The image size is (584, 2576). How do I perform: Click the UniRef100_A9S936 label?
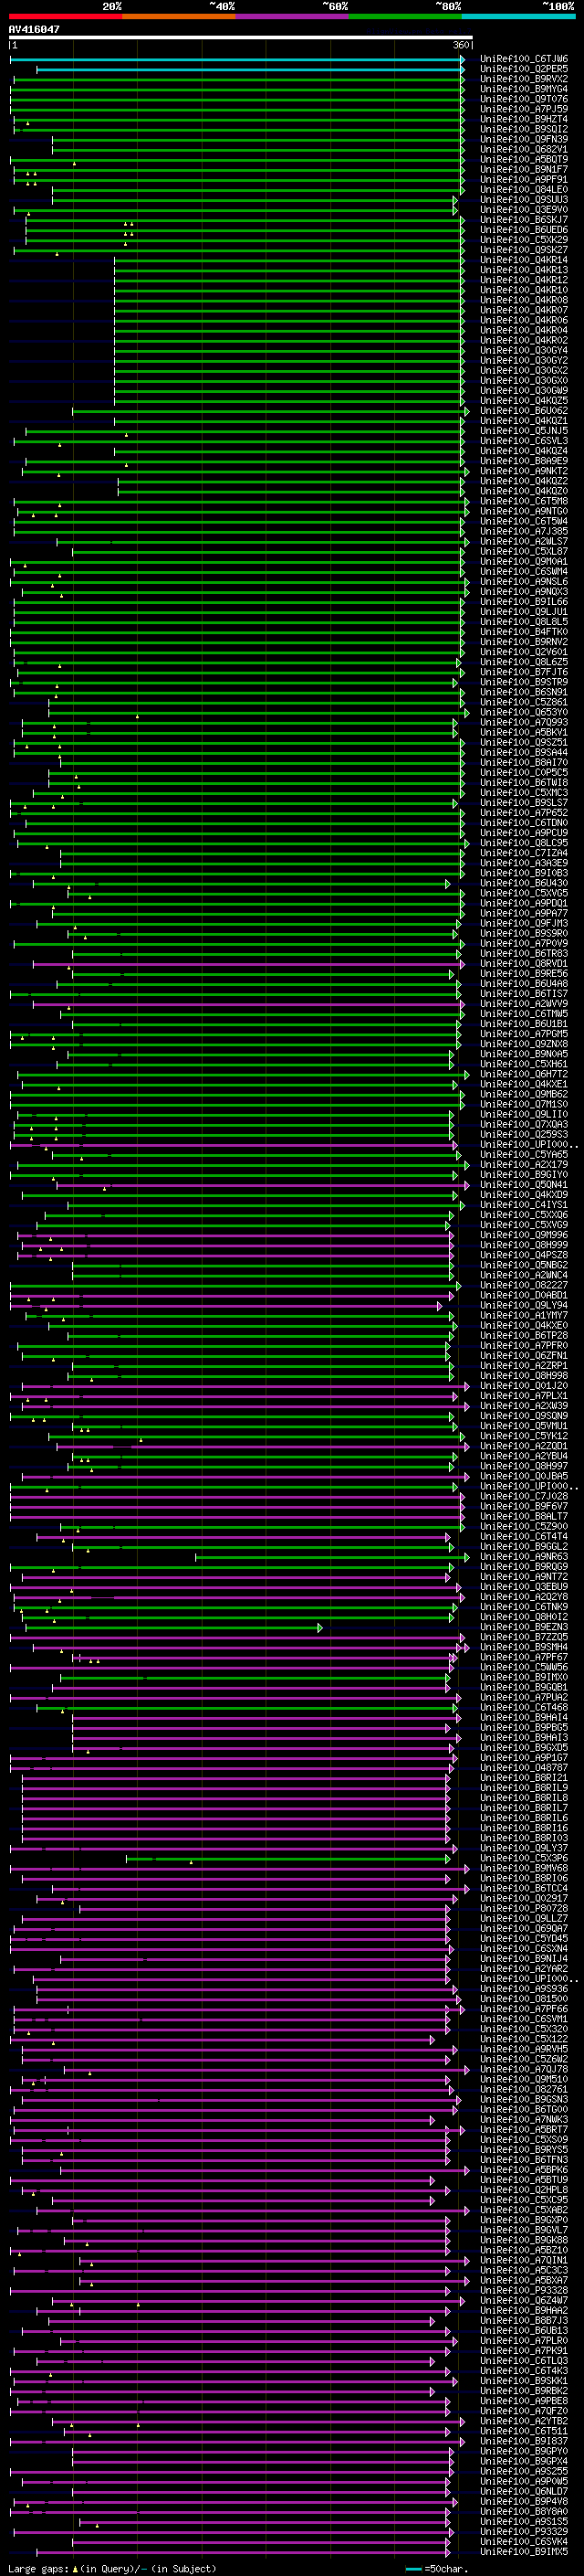coord(524,1988)
